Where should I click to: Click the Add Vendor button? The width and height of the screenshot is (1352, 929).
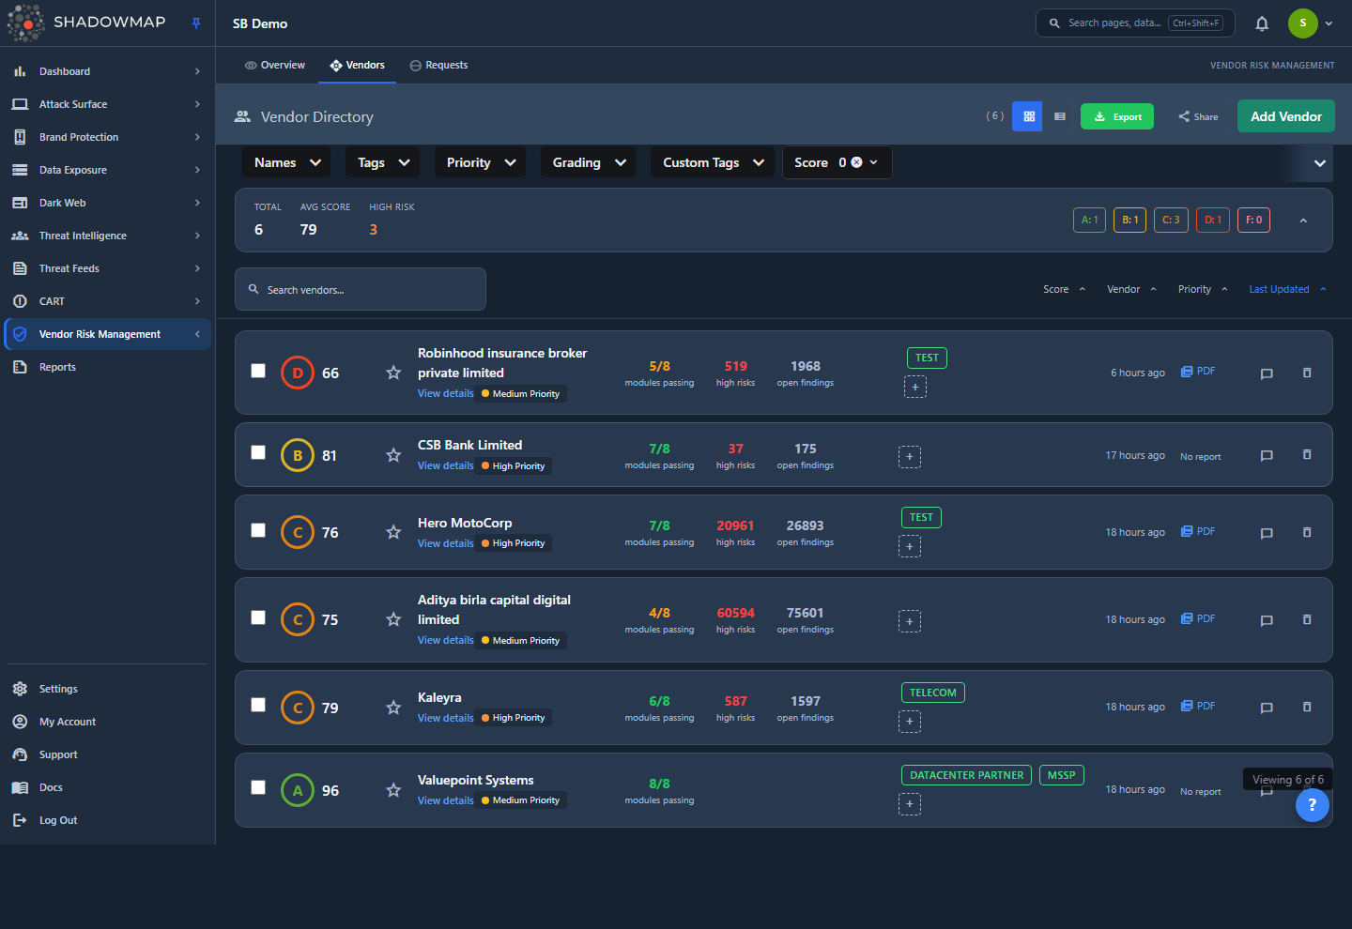(1286, 116)
